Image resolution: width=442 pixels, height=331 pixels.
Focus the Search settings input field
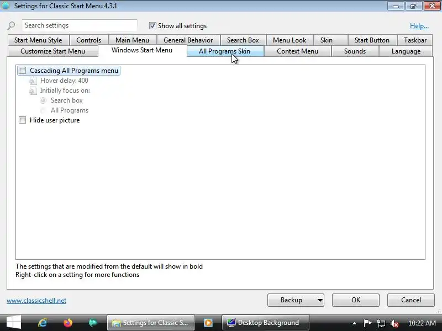80,25
